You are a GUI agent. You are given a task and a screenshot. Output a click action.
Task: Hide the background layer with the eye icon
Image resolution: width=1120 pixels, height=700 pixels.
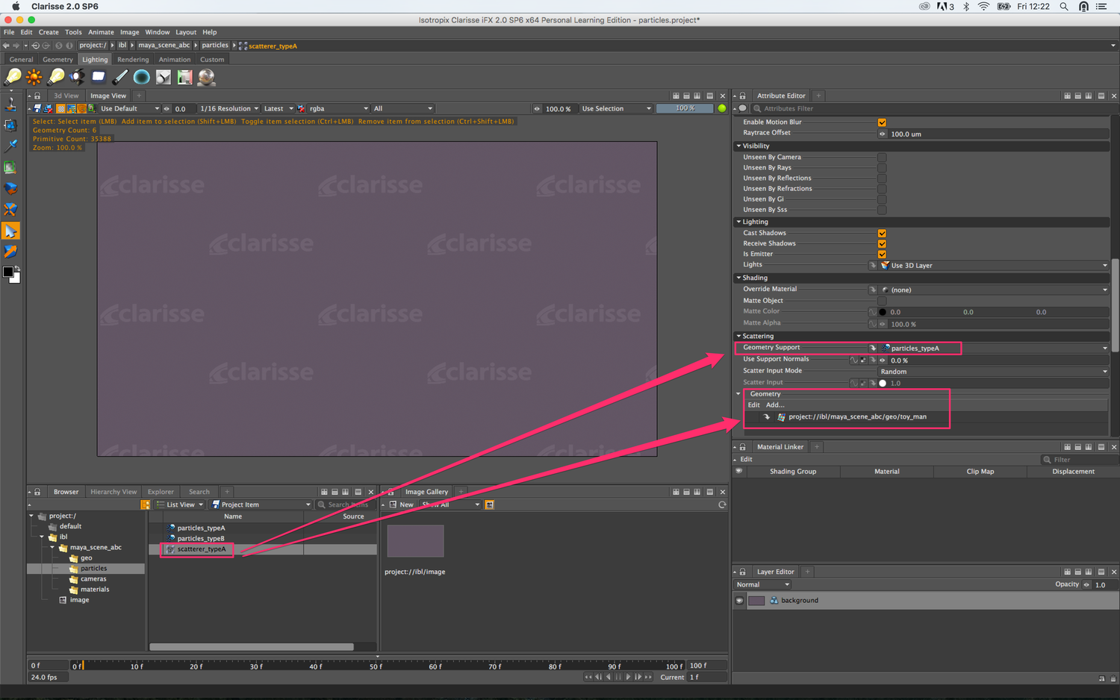coord(739,601)
